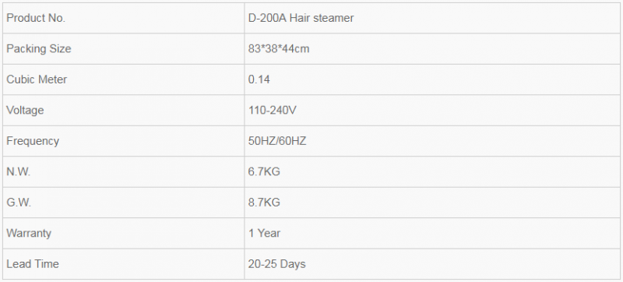The width and height of the screenshot is (623, 282).
Task: Click the N.W. label cell
Action: click(x=124, y=172)
